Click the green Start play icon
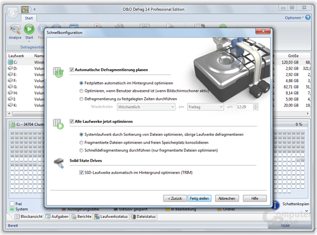 pyautogui.click(x=29, y=29)
